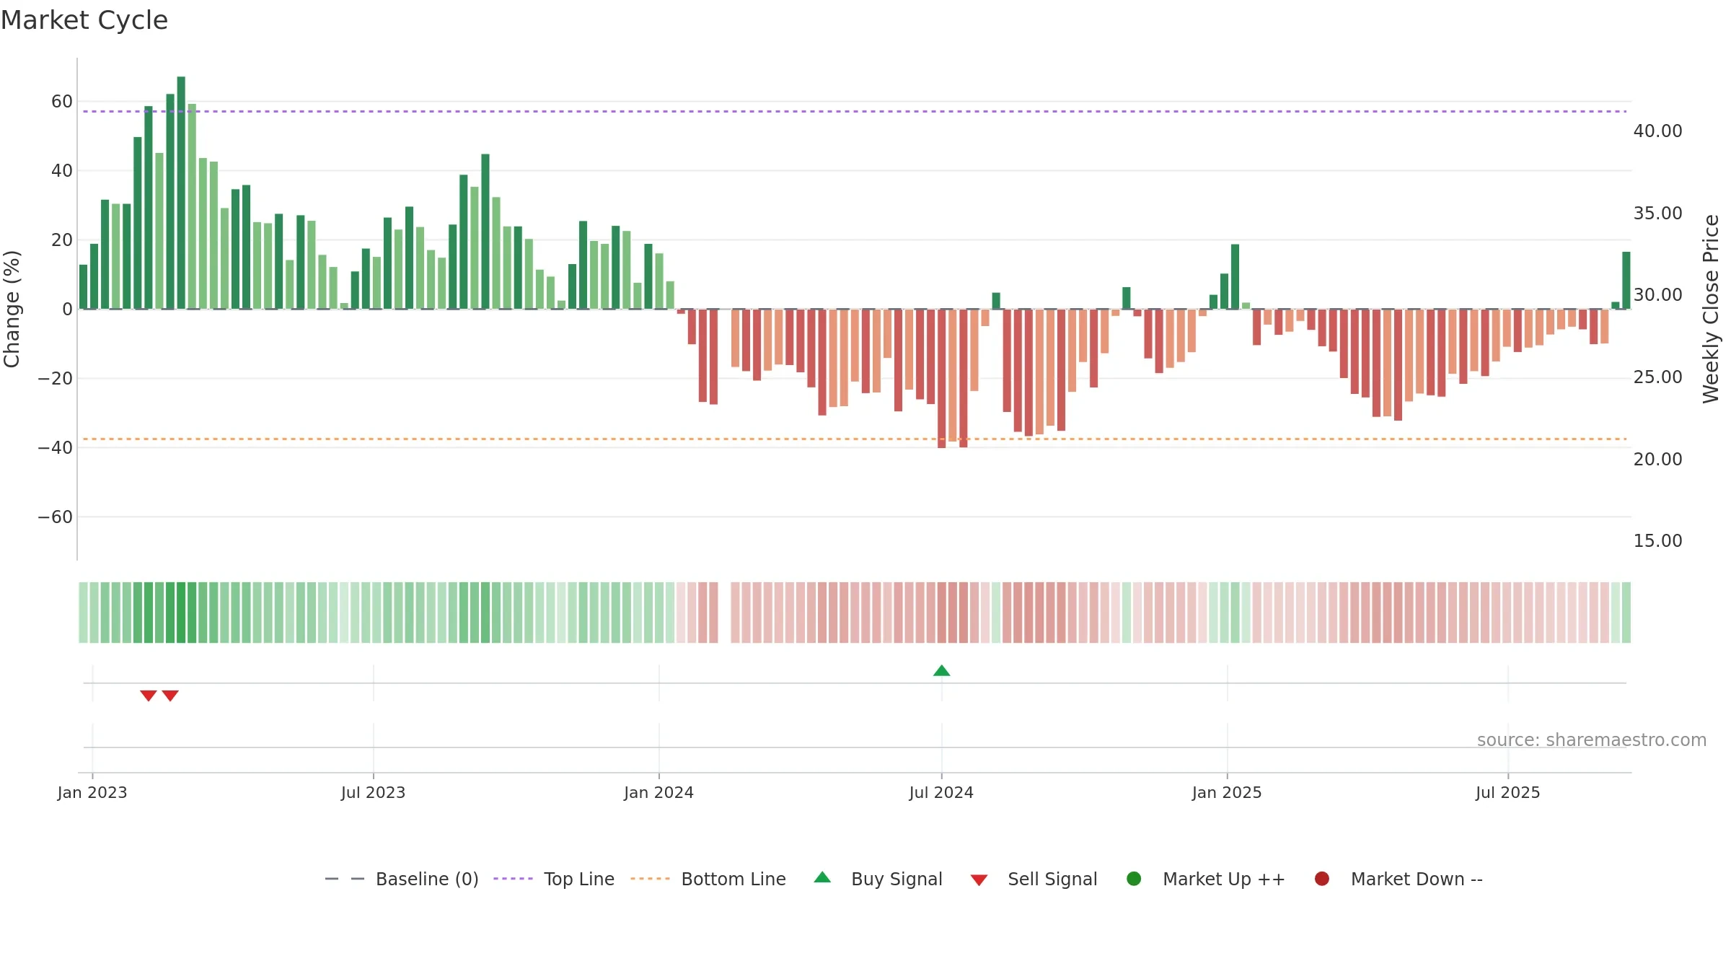This screenshot has width=1731, height=974.
Task: Click the orange dotted Bottom Line legend swatch
Action: [650, 879]
